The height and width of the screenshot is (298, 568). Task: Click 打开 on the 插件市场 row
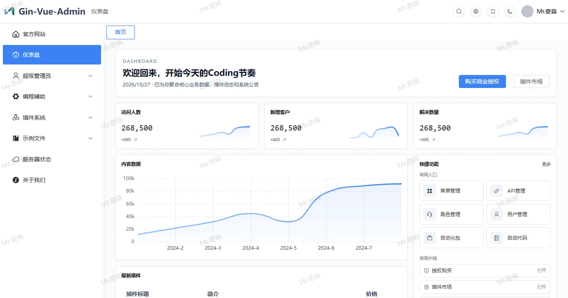point(541,287)
